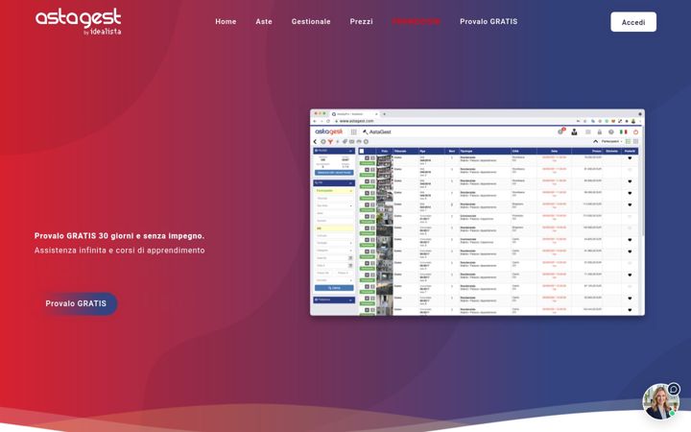Click the red funnel filter icon in the embedded toolbar
691x432 pixels.
(330, 141)
